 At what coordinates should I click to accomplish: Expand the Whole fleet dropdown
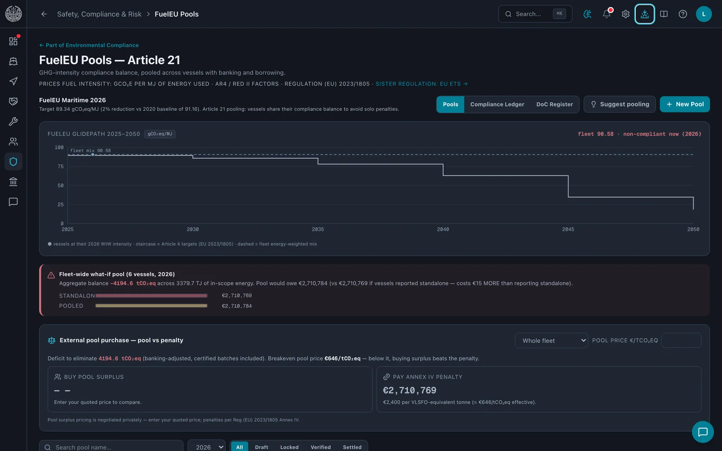pyautogui.click(x=551, y=341)
